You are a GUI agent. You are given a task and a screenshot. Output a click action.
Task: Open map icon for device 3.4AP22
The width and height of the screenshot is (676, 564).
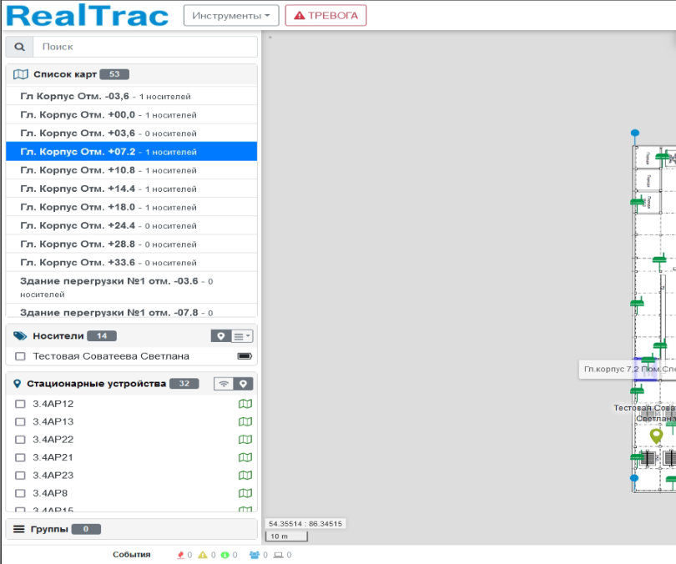(x=245, y=440)
